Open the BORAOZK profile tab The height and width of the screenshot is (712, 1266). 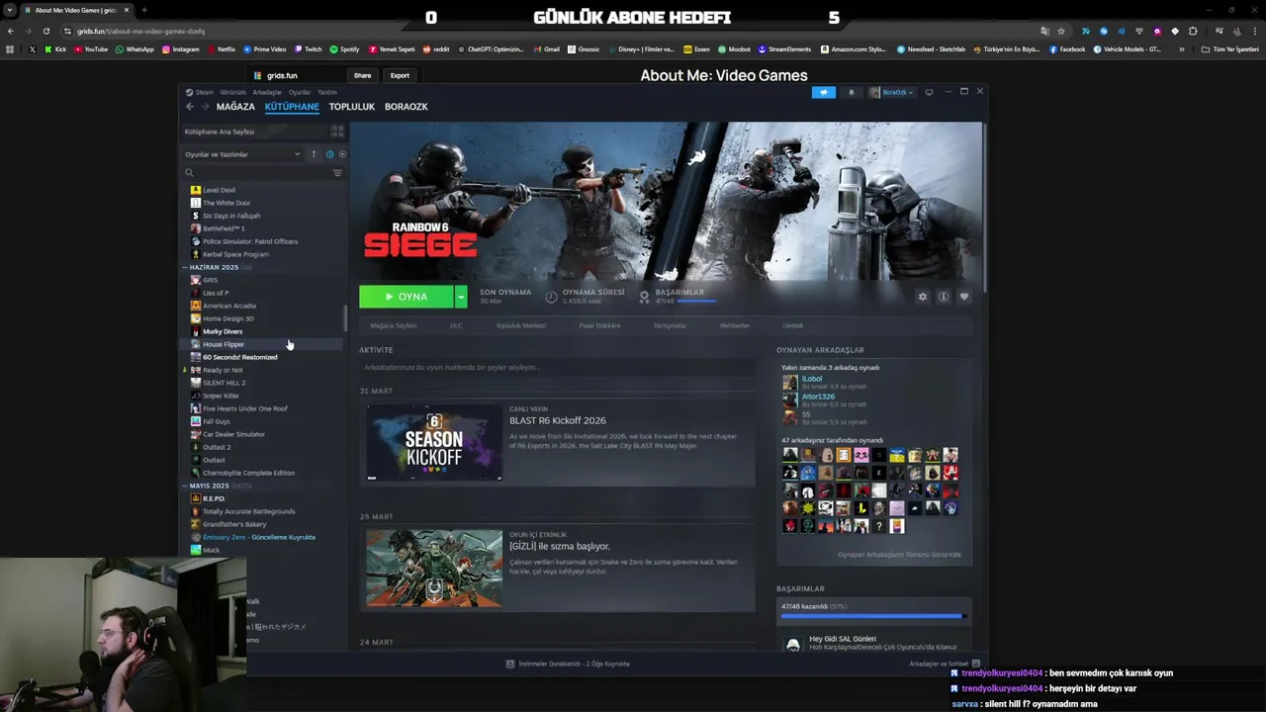407,107
